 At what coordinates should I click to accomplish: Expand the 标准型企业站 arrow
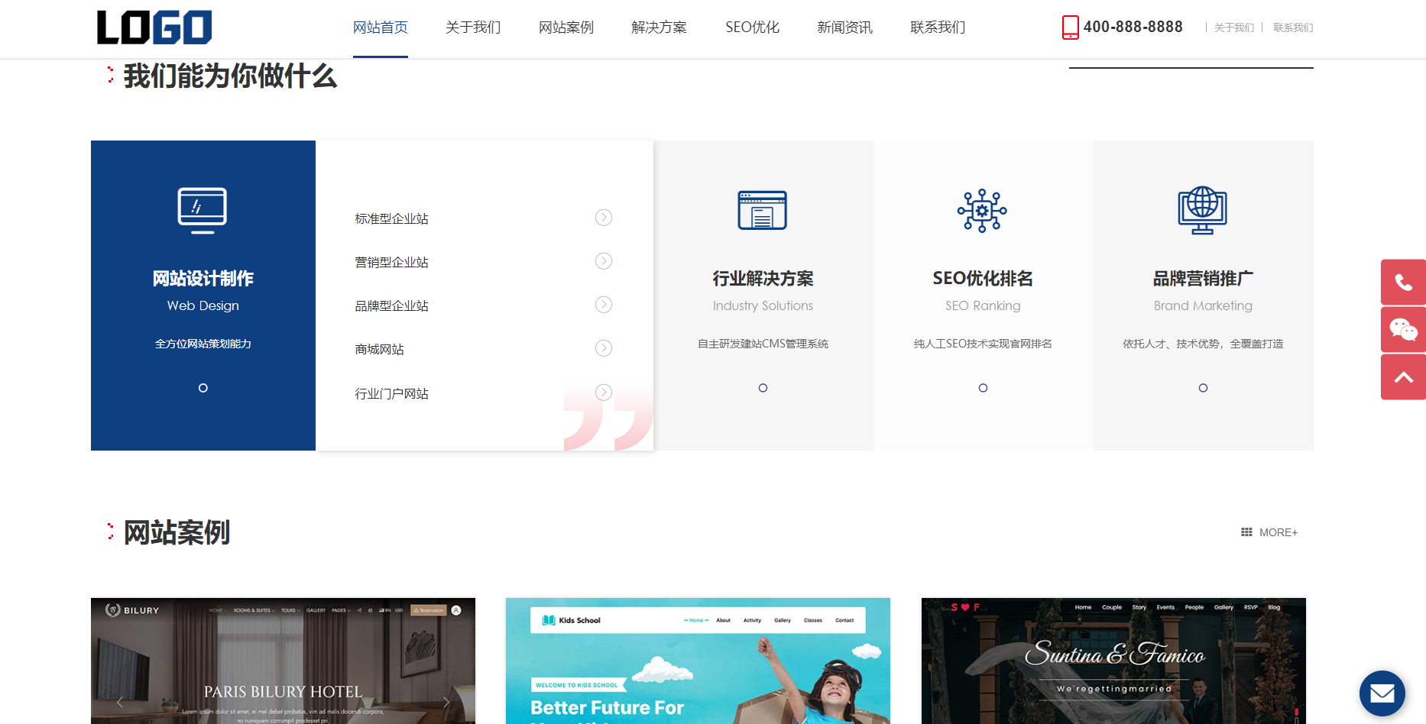[603, 218]
